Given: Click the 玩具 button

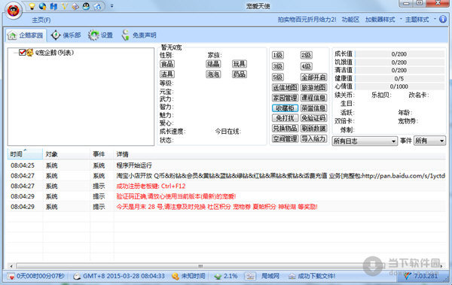Looking at the screenshot, I should (x=240, y=64).
